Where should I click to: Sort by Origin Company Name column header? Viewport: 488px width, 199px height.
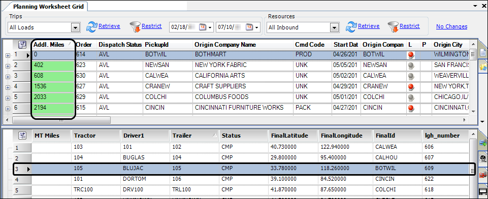pos(243,45)
